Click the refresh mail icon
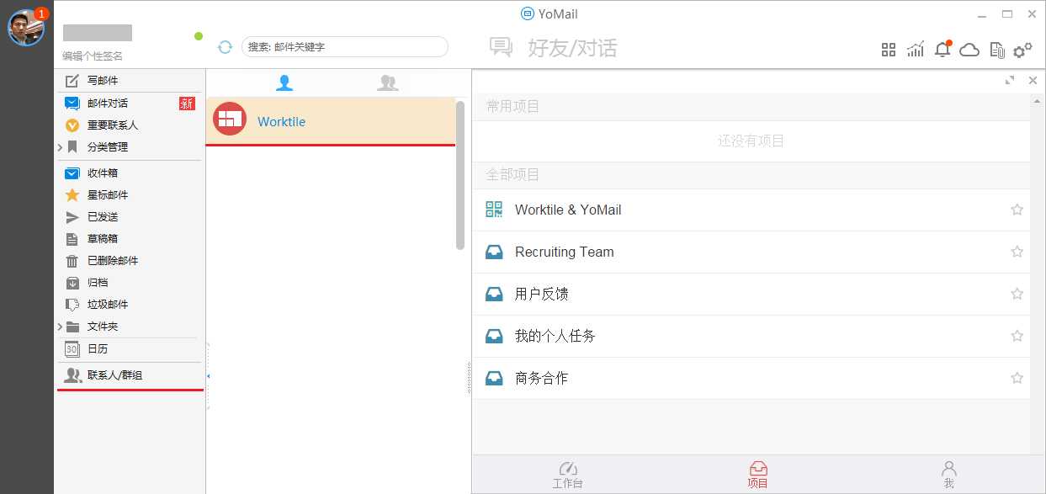 [225, 47]
